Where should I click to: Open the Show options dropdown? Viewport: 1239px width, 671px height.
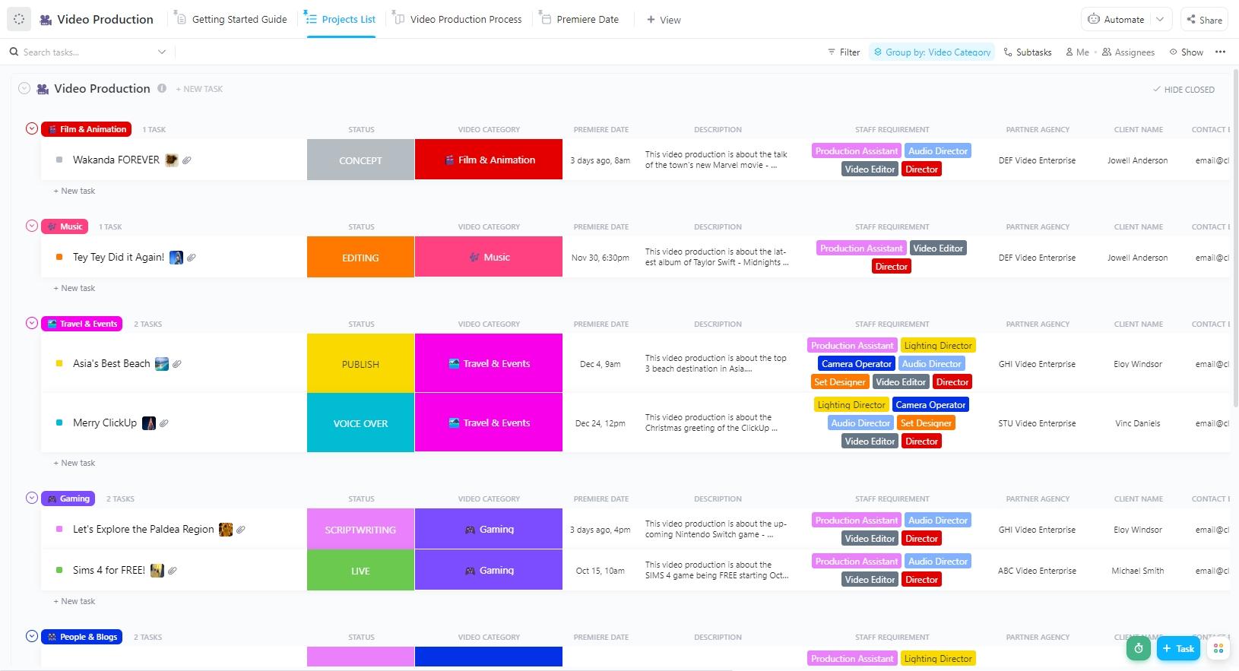[1186, 52]
